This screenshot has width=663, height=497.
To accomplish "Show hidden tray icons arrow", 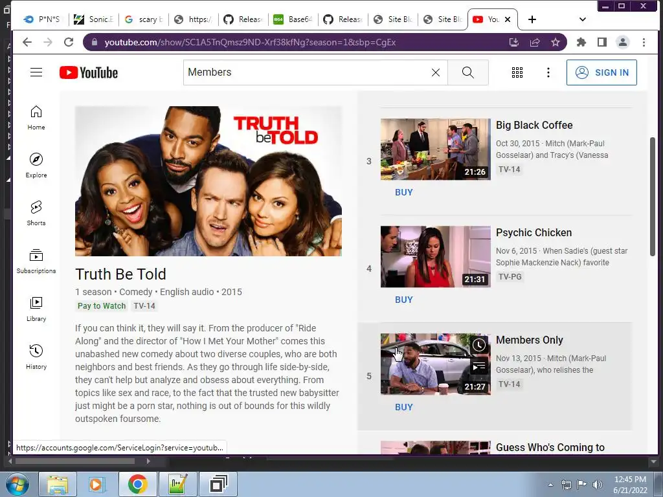I will pos(550,485).
